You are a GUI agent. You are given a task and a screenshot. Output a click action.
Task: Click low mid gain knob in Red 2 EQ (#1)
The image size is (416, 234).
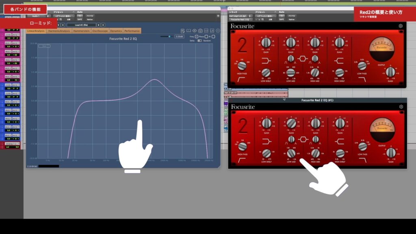pos(291,123)
